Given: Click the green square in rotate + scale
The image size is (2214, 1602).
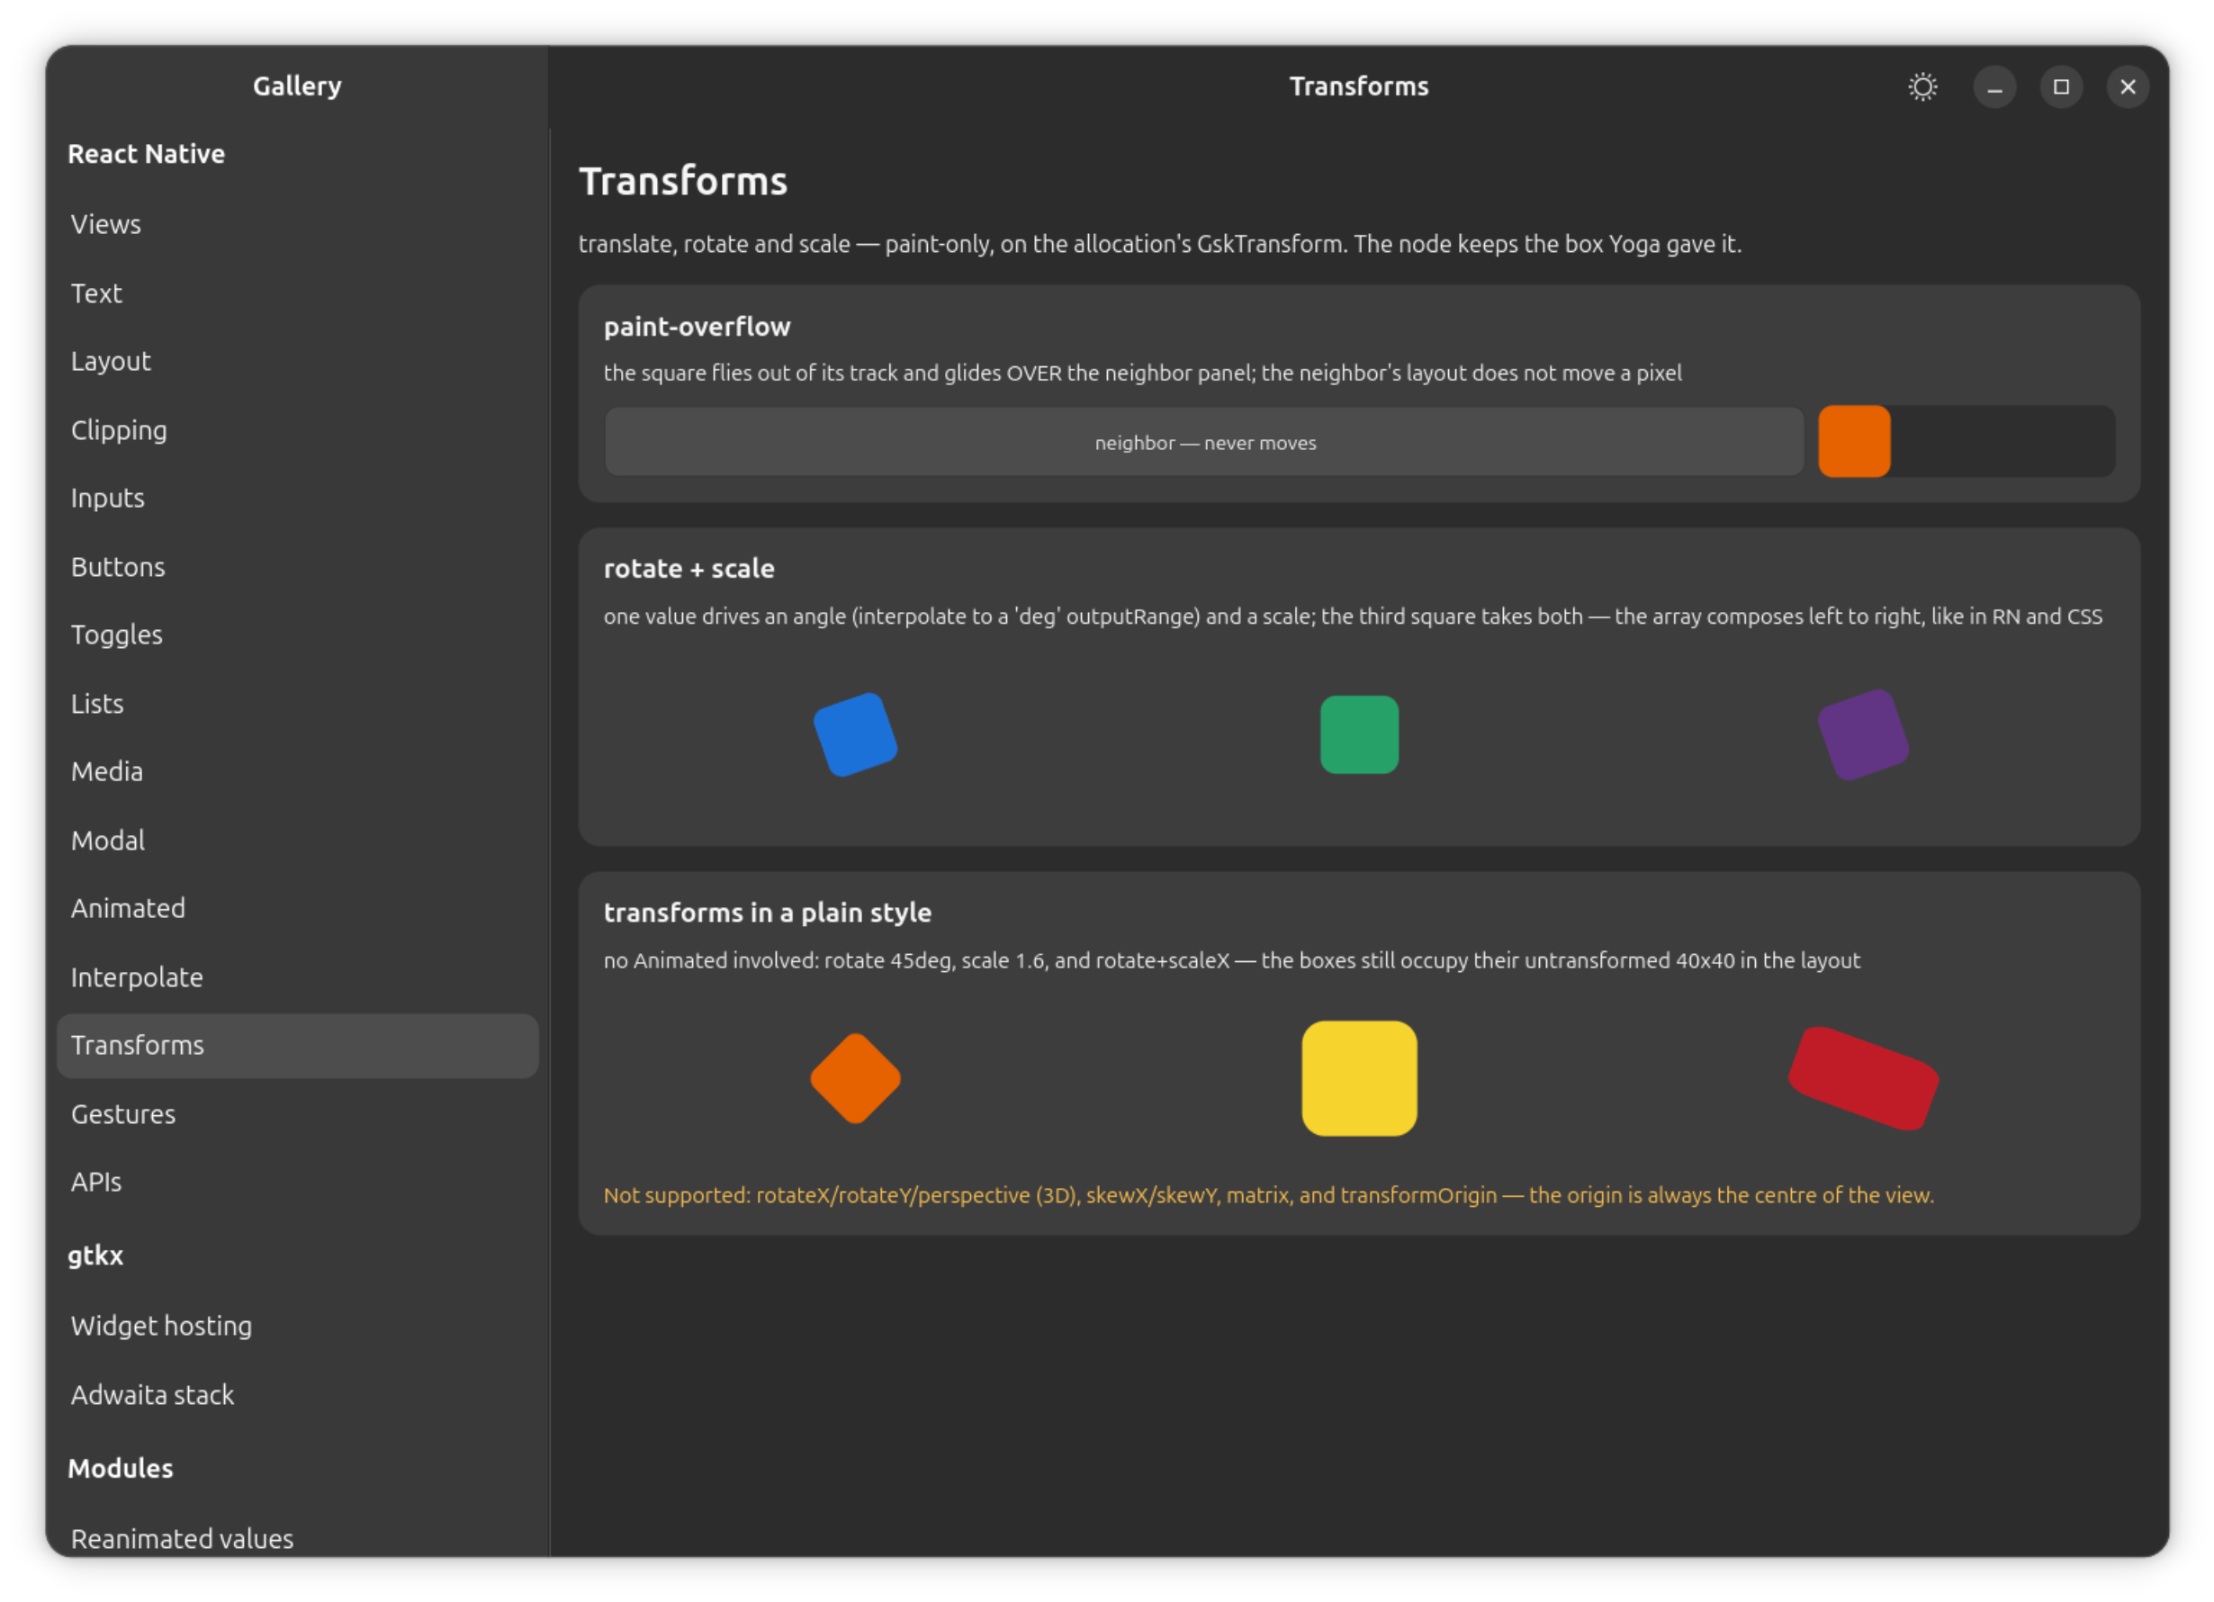Looking at the screenshot, I should (x=1359, y=734).
